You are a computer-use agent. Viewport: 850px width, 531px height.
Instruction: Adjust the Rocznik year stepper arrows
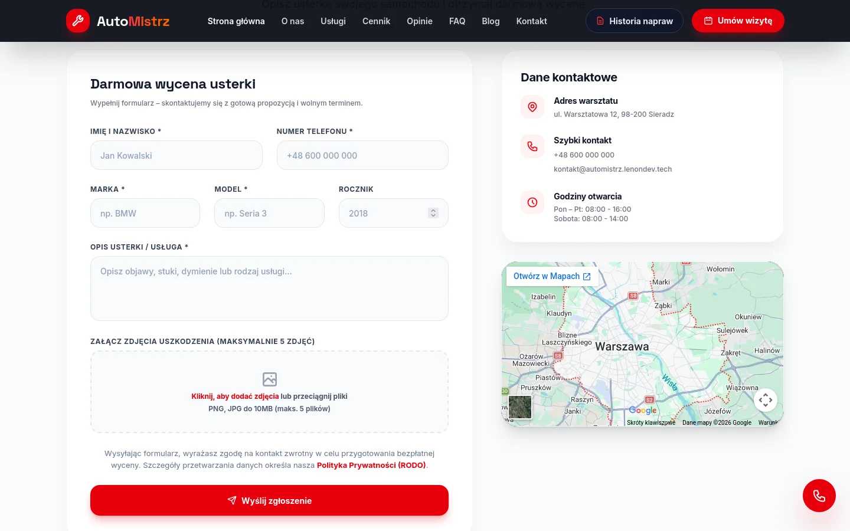pos(433,213)
